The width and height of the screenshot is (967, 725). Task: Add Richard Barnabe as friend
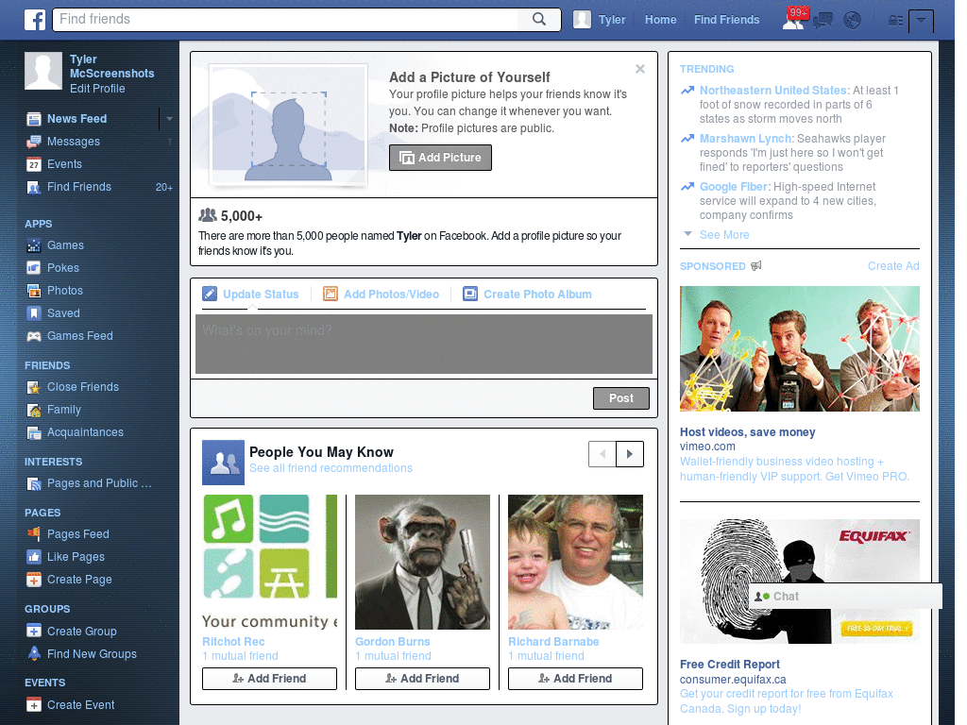575,679
